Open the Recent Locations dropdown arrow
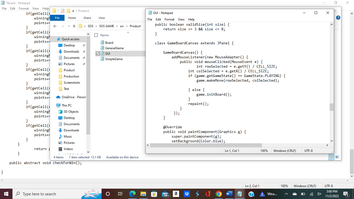 point(69,26)
